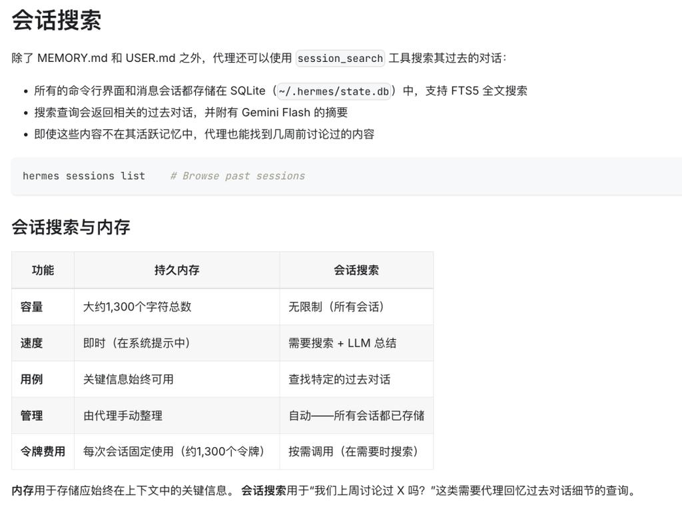The image size is (682, 511).
Task: Select the 会话搜索 column header
Action: coord(355,270)
